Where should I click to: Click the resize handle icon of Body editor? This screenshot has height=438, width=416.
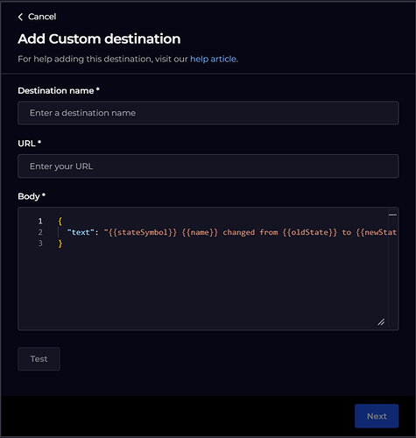381,322
